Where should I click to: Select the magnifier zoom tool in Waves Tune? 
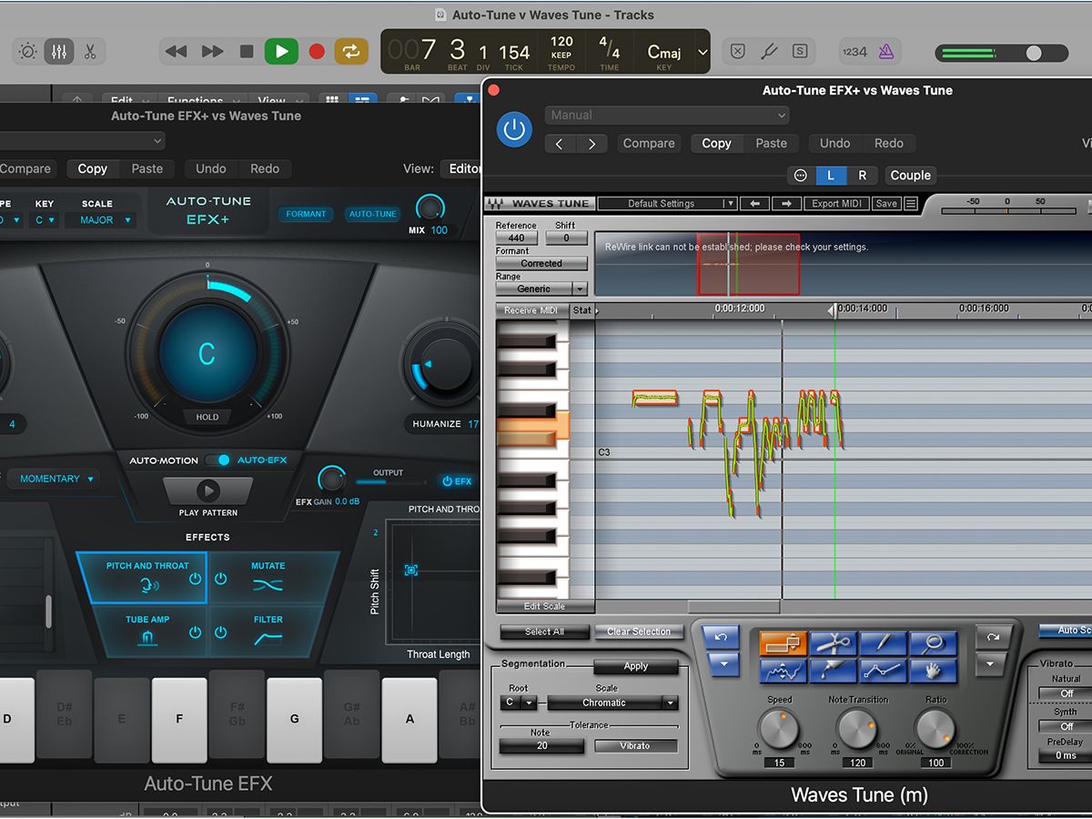coord(933,643)
